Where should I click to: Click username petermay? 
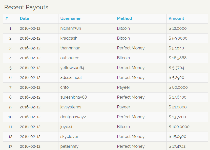point(69,146)
